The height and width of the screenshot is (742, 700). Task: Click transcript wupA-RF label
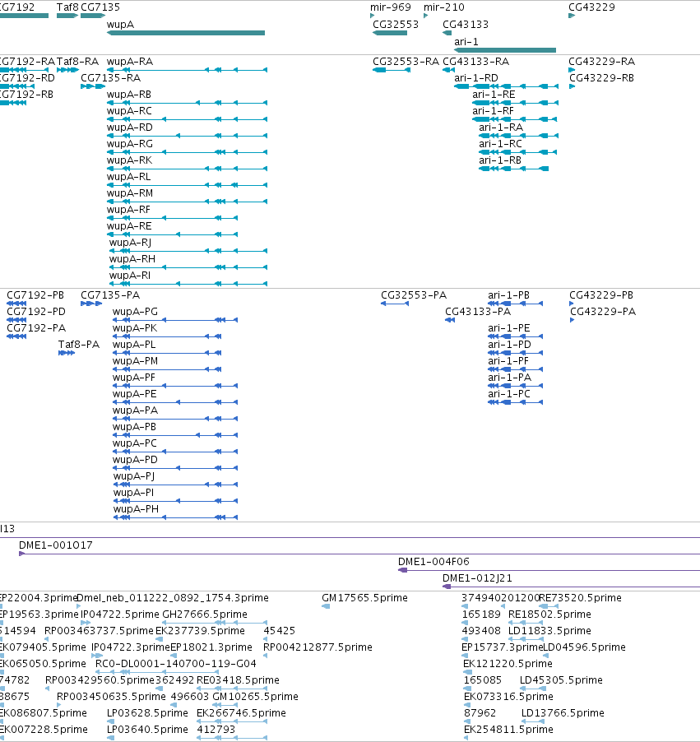point(129,210)
